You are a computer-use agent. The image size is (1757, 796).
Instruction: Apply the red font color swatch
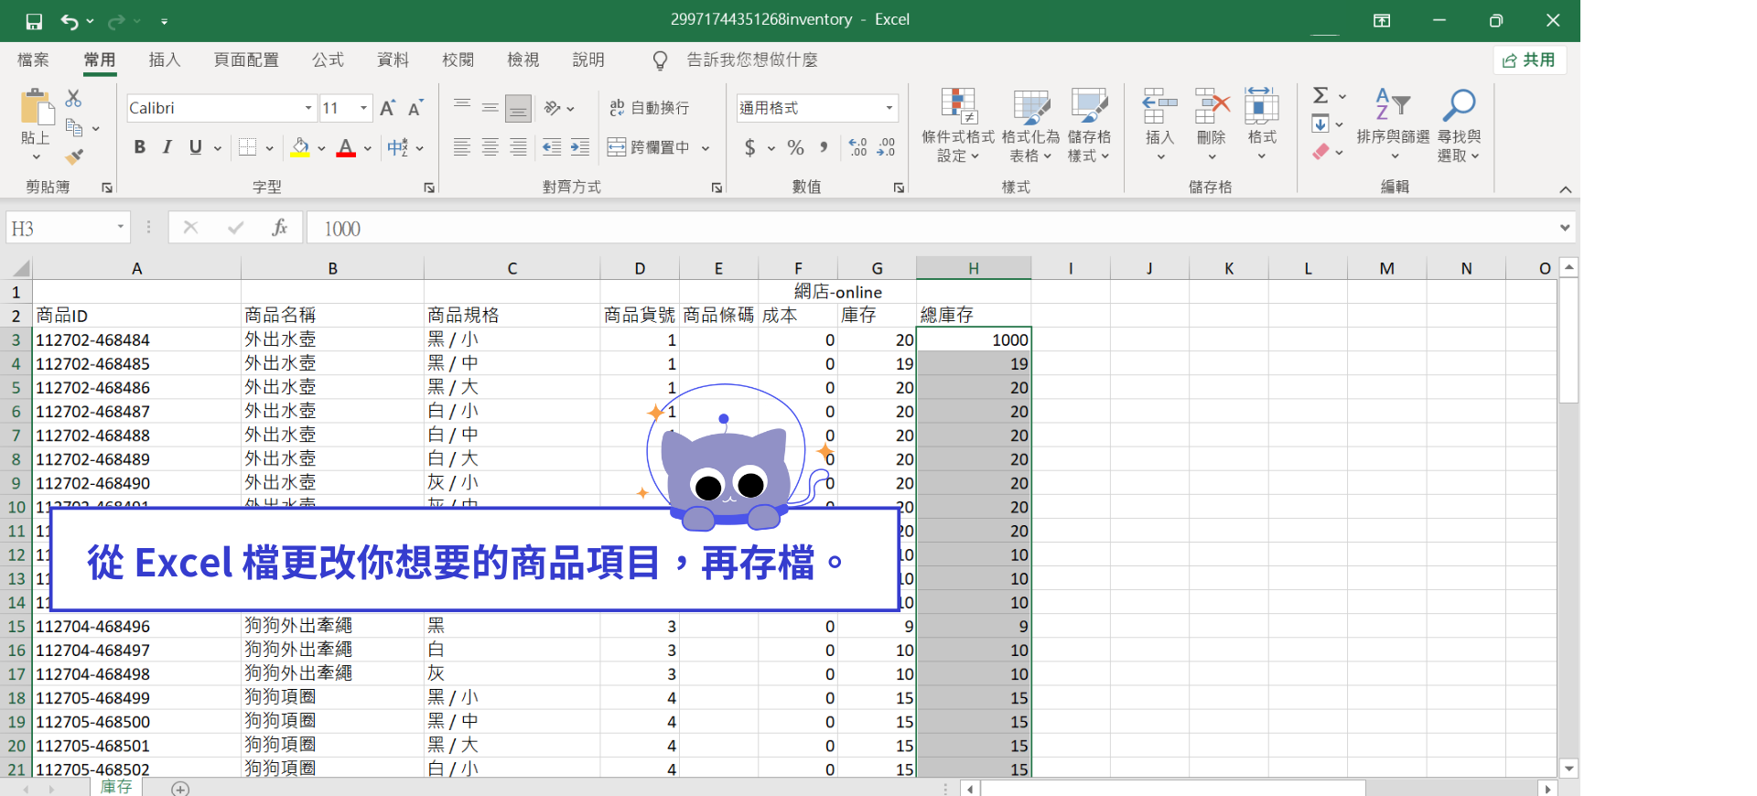pyautogui.click(x=346, y=147)
